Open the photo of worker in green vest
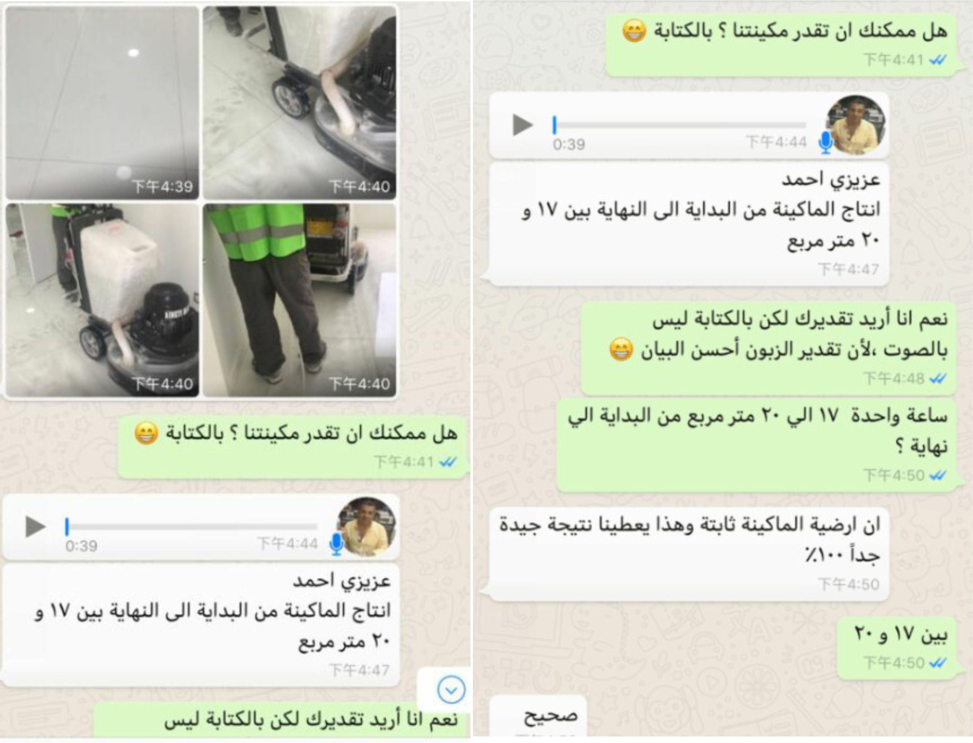Screen dimensions: 973x743 click(299, 300)
